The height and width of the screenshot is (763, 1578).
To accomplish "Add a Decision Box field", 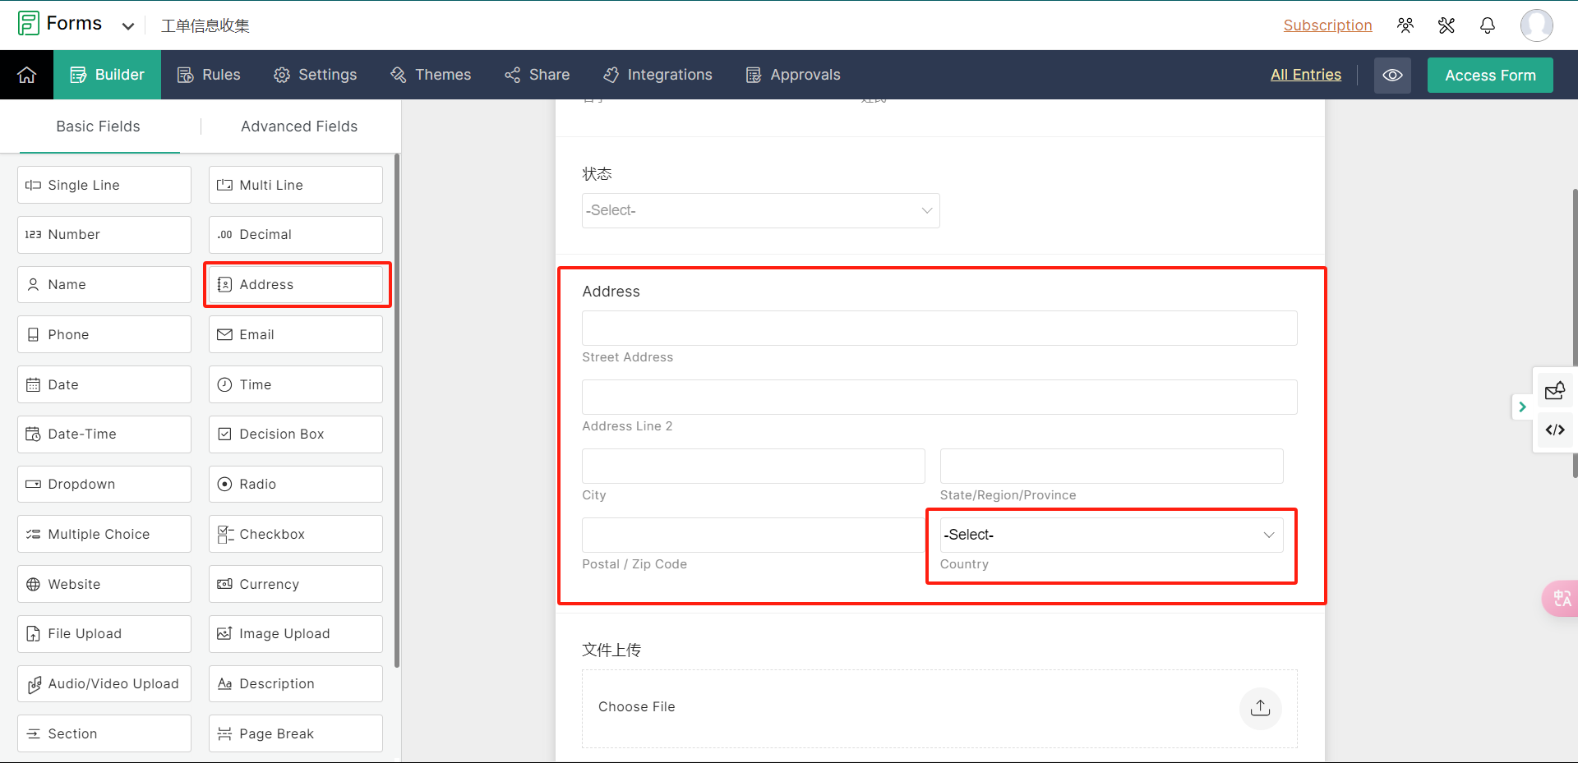I will click(x=295, y=434).
